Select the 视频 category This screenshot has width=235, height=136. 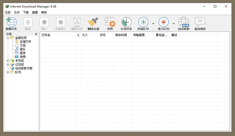[22, 57]
